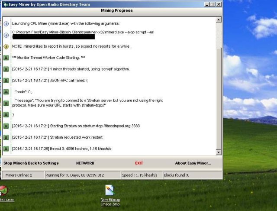Click green icon beside '"message"' Stratum line

[6, 103]
